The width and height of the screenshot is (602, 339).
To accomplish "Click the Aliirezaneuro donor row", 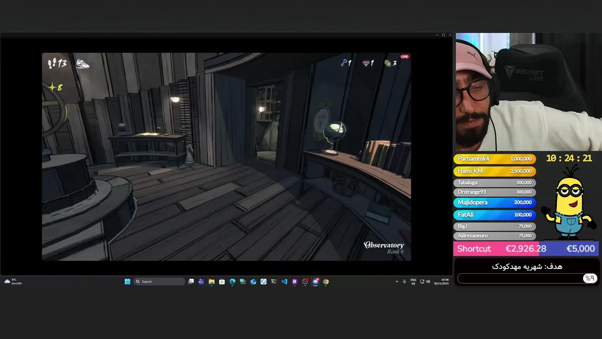I will click(494, 235).
